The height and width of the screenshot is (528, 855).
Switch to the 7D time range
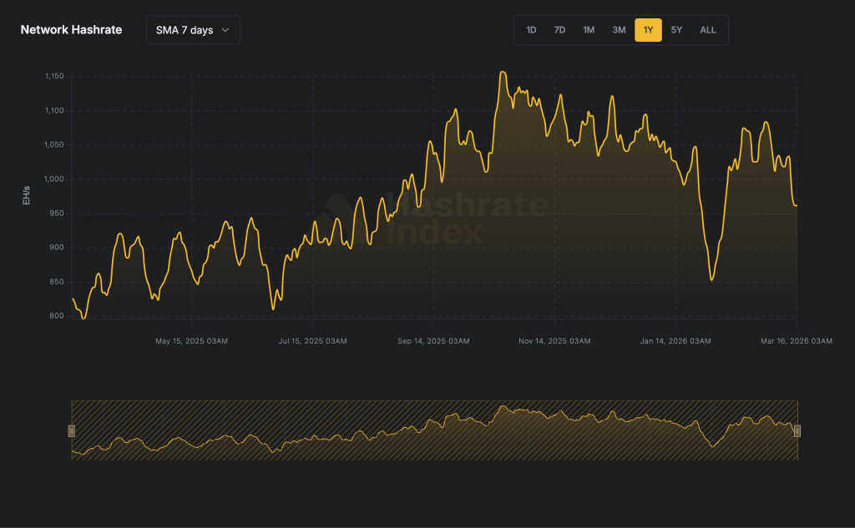[559, 30]
